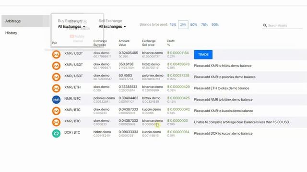
Task: Open the Arbitrage section in sidebar
Action: [x=25, y=21]
